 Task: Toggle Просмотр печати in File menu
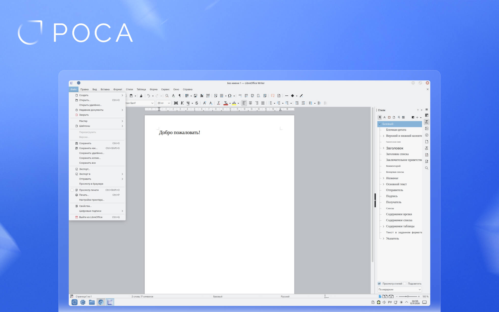[89, 190]
